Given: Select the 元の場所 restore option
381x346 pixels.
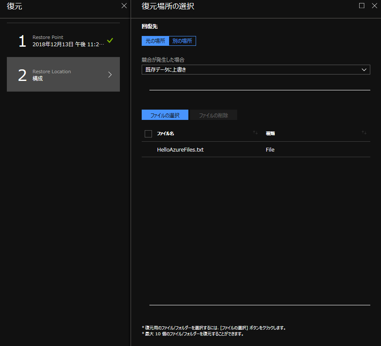Looking at the screenshot, I should tap(155, 41).
